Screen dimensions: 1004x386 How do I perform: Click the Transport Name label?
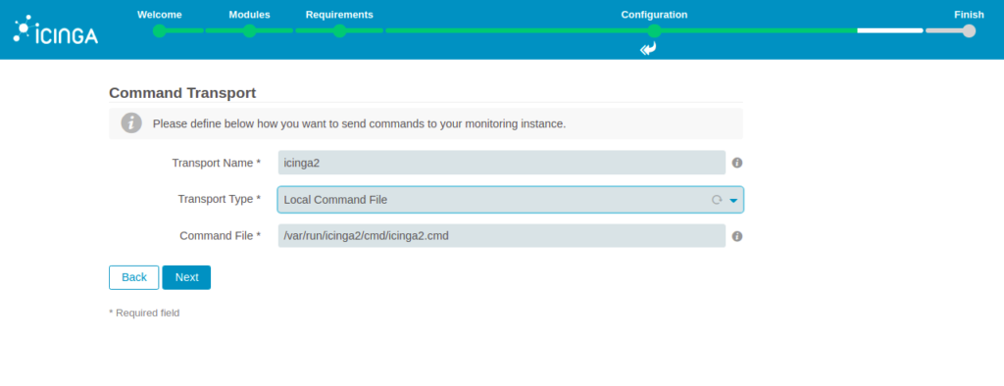click(x=216, y=163)
